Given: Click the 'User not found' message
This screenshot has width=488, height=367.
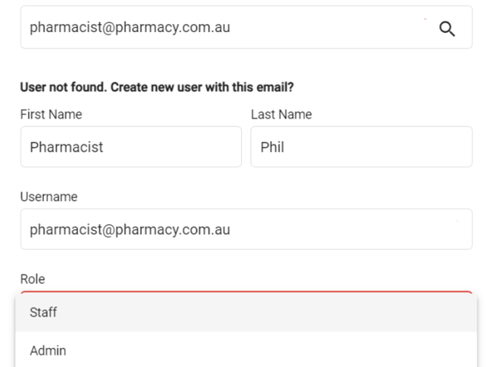Looking at the screenshot, I should 157,87.
